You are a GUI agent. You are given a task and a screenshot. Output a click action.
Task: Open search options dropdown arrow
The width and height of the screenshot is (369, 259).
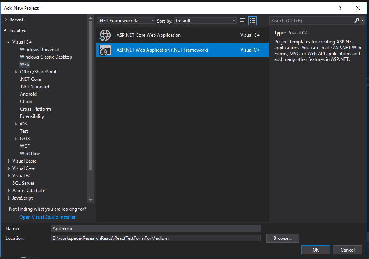(362, 21)
